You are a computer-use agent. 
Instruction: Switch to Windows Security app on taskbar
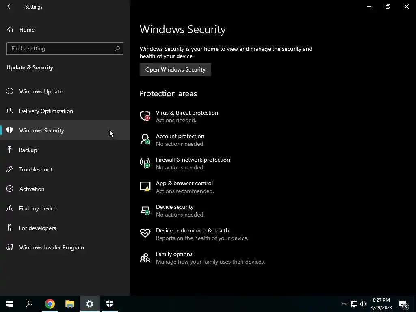coord(110,304)
